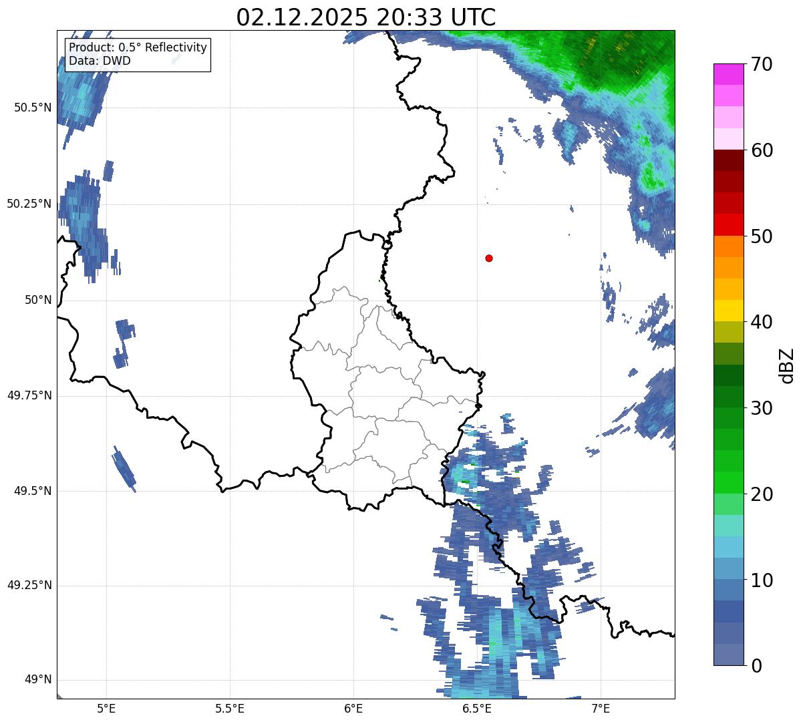Viewport: 803px width, 722px height.
Task: Click the longitude label 6.5°E
Action: point(477,709)
